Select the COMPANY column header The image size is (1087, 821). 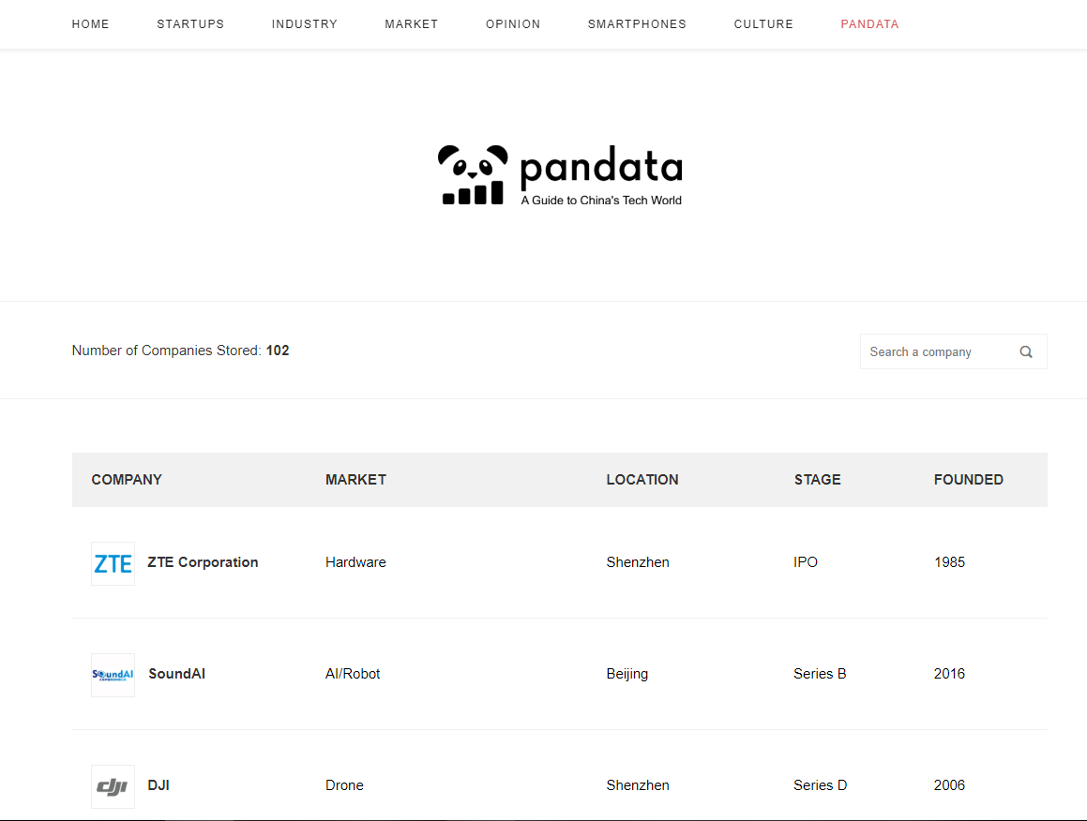coord(127,479)
